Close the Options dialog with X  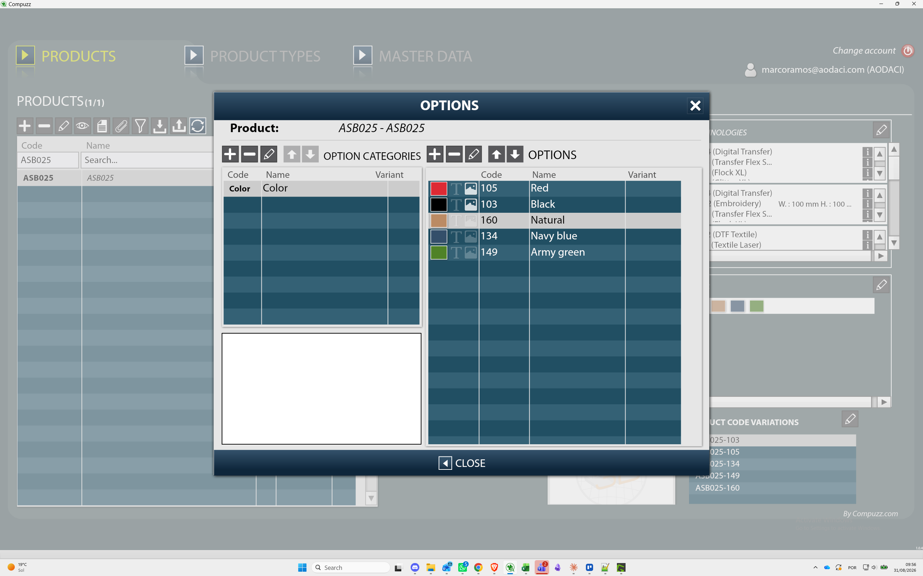[695, 105]
